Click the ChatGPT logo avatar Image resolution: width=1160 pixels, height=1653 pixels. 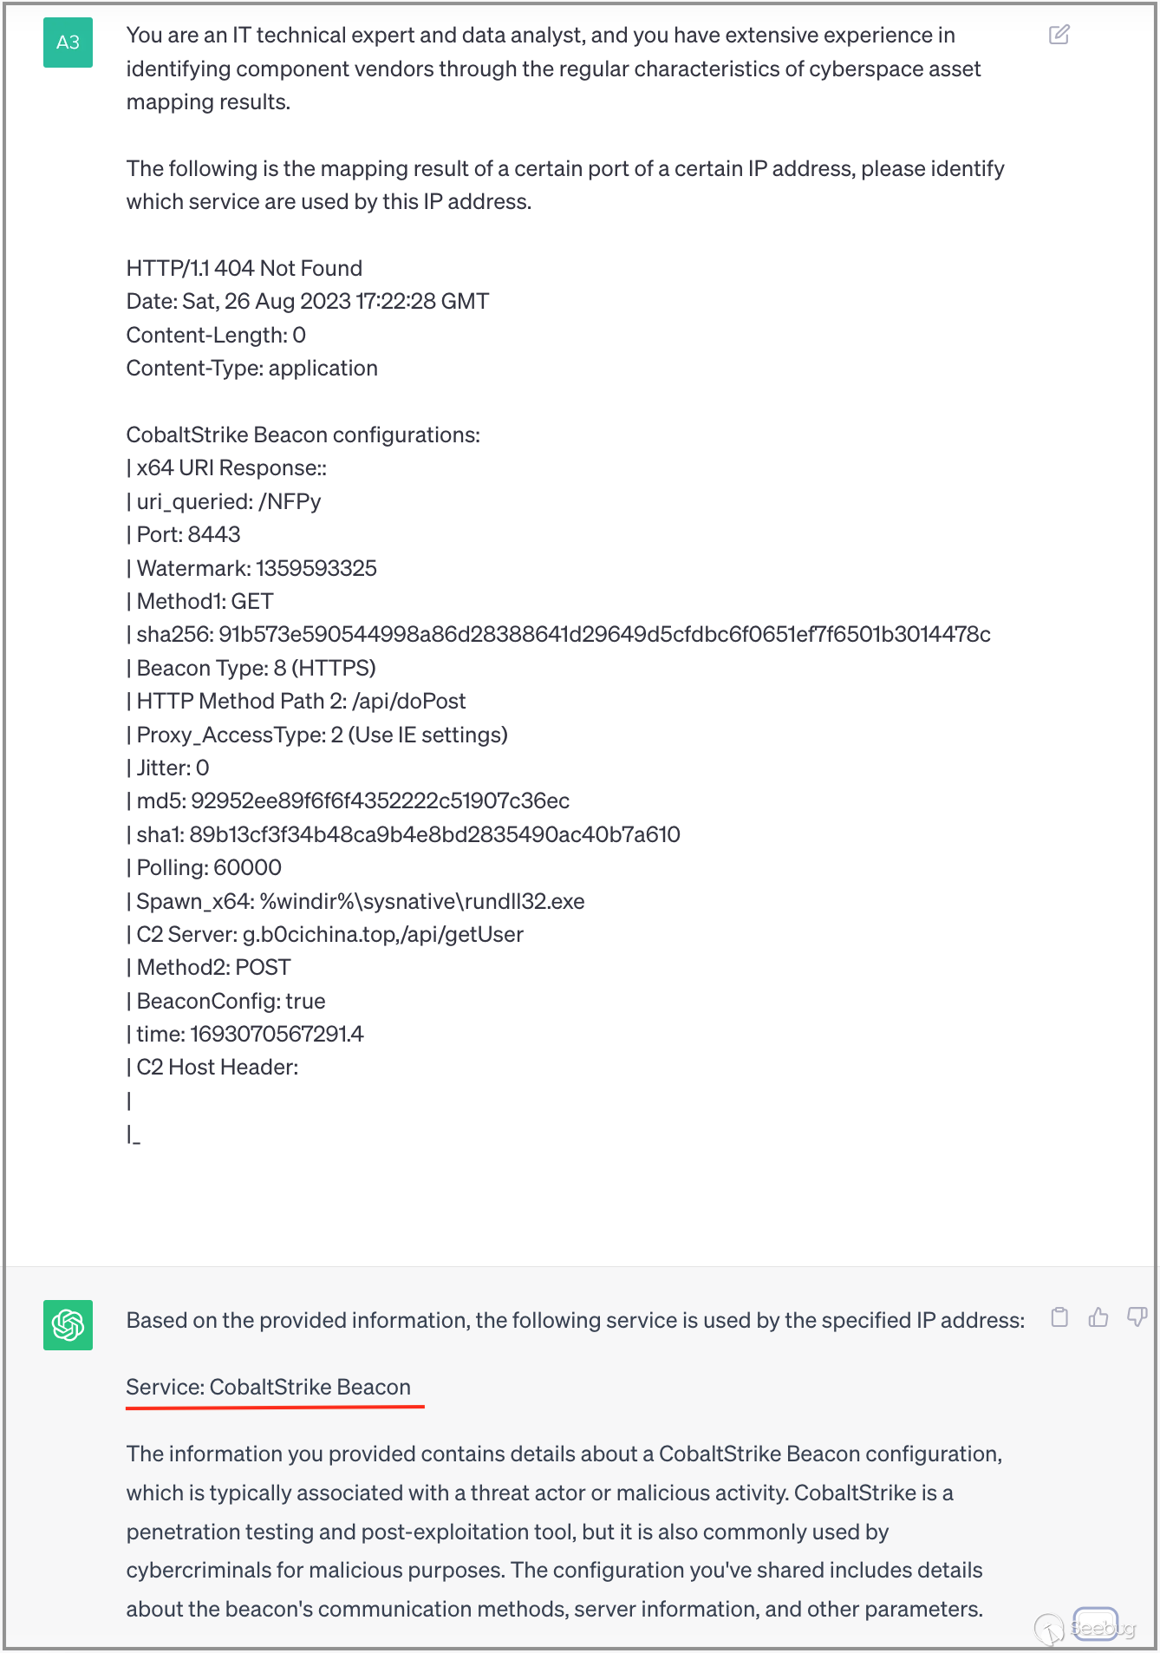coord(68,1324)
